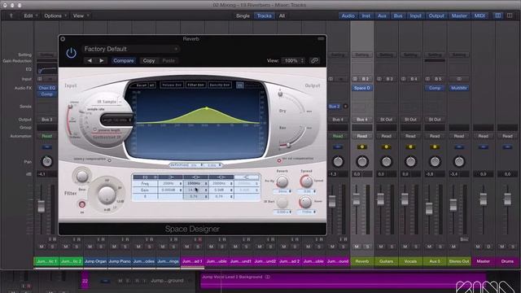Viewport: 521px width, 293px height.
Task: Toggle the preserve length option
Action: [x=94, y=130]
